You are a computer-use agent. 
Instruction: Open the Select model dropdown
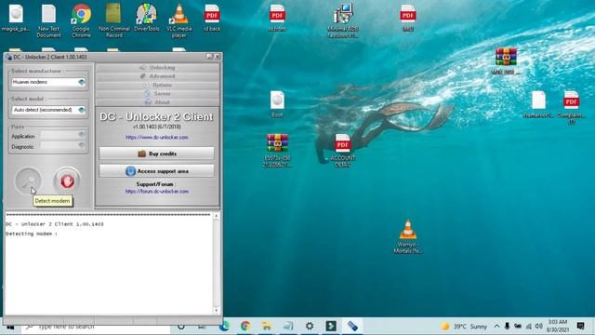[x=81, y=110]
